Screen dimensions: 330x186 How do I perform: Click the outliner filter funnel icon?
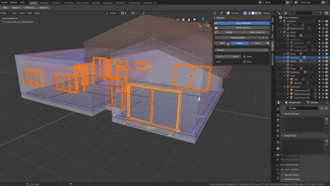pyautogui.click(x=320, y=13)
